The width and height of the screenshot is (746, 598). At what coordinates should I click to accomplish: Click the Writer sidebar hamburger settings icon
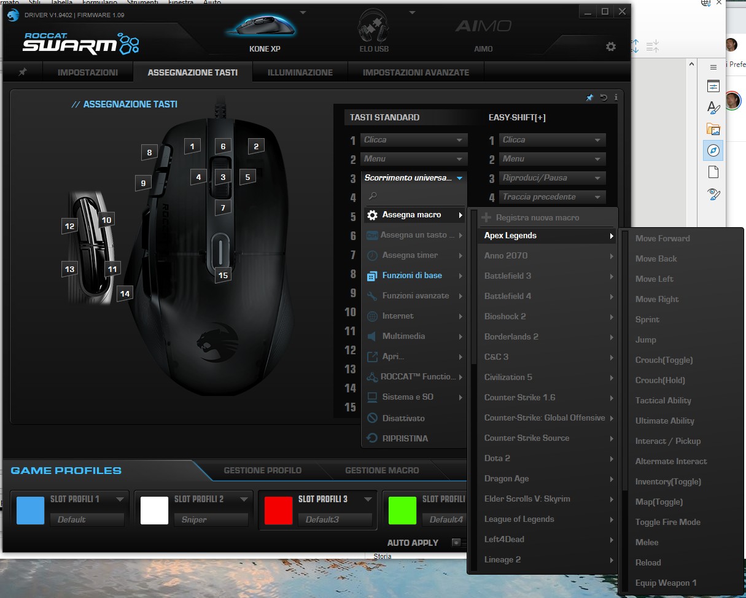pos(713,67)
